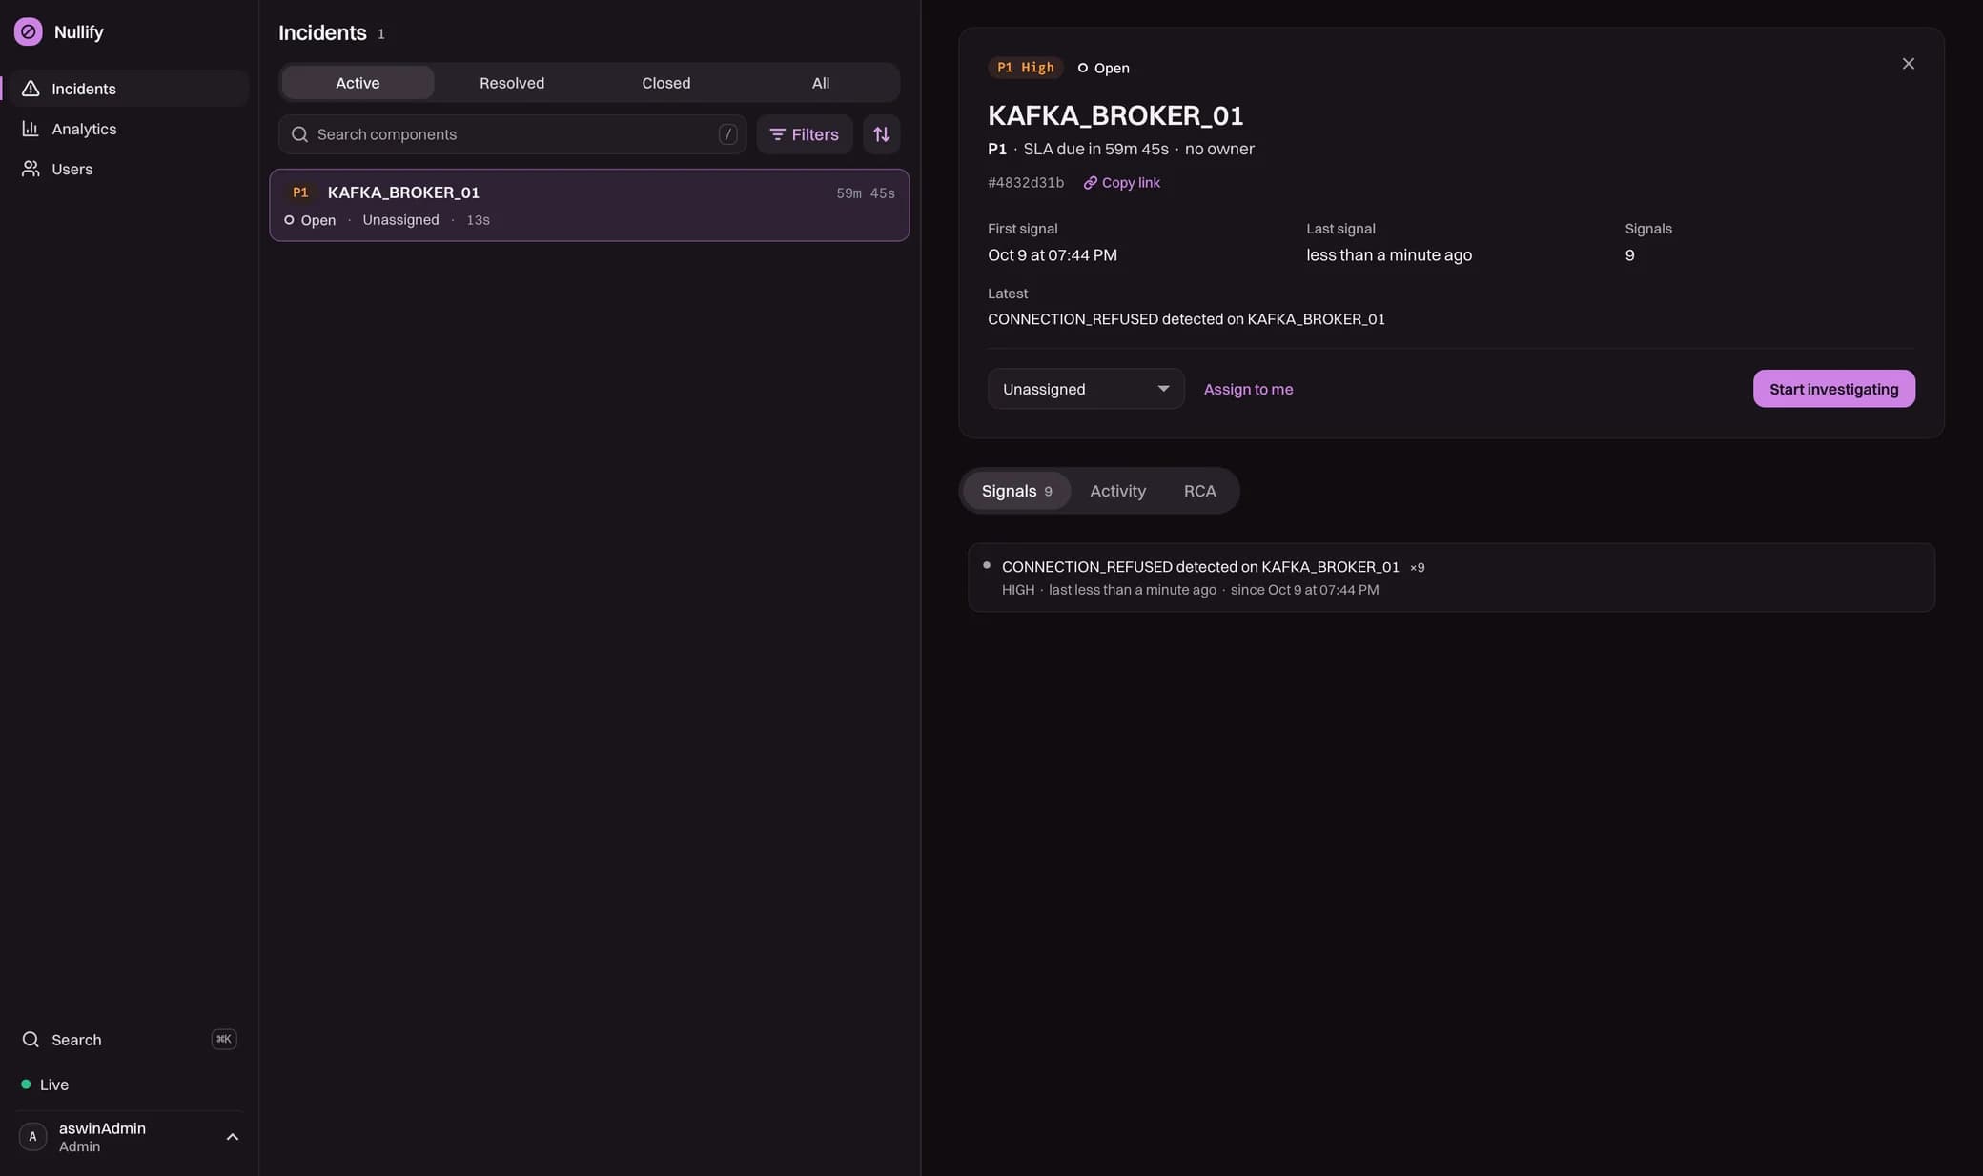Screen dimensions: 1983x1176
Task: Click Assign to me
Action: (x=1248, y=389)
